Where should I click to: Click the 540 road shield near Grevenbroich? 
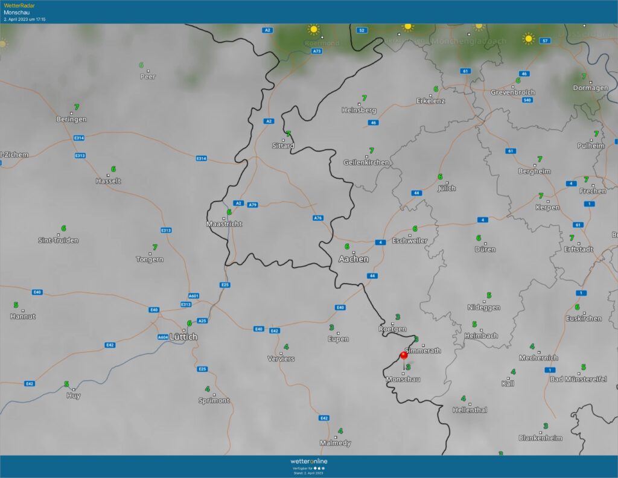pyautogui.click(x=527, y=100)
